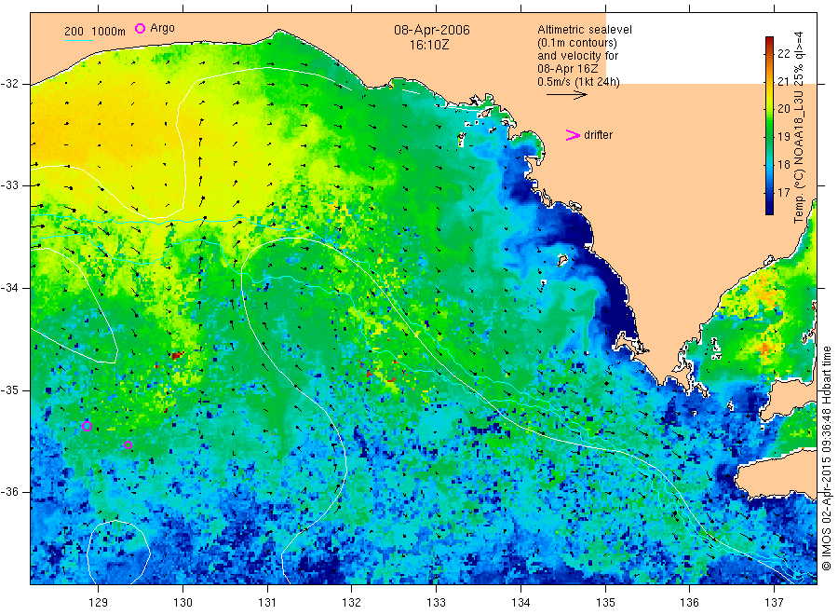Click the '0.5m/s (1kt 24h)' scale text

coord(579,82)
